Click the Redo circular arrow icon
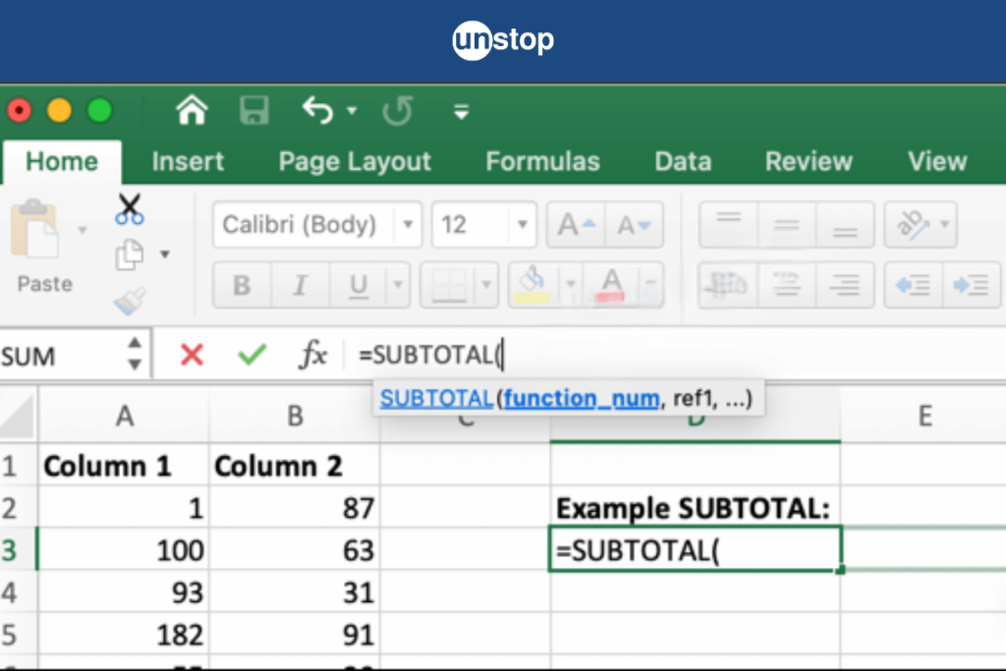 pyautogui.click(x=397, y=110)
